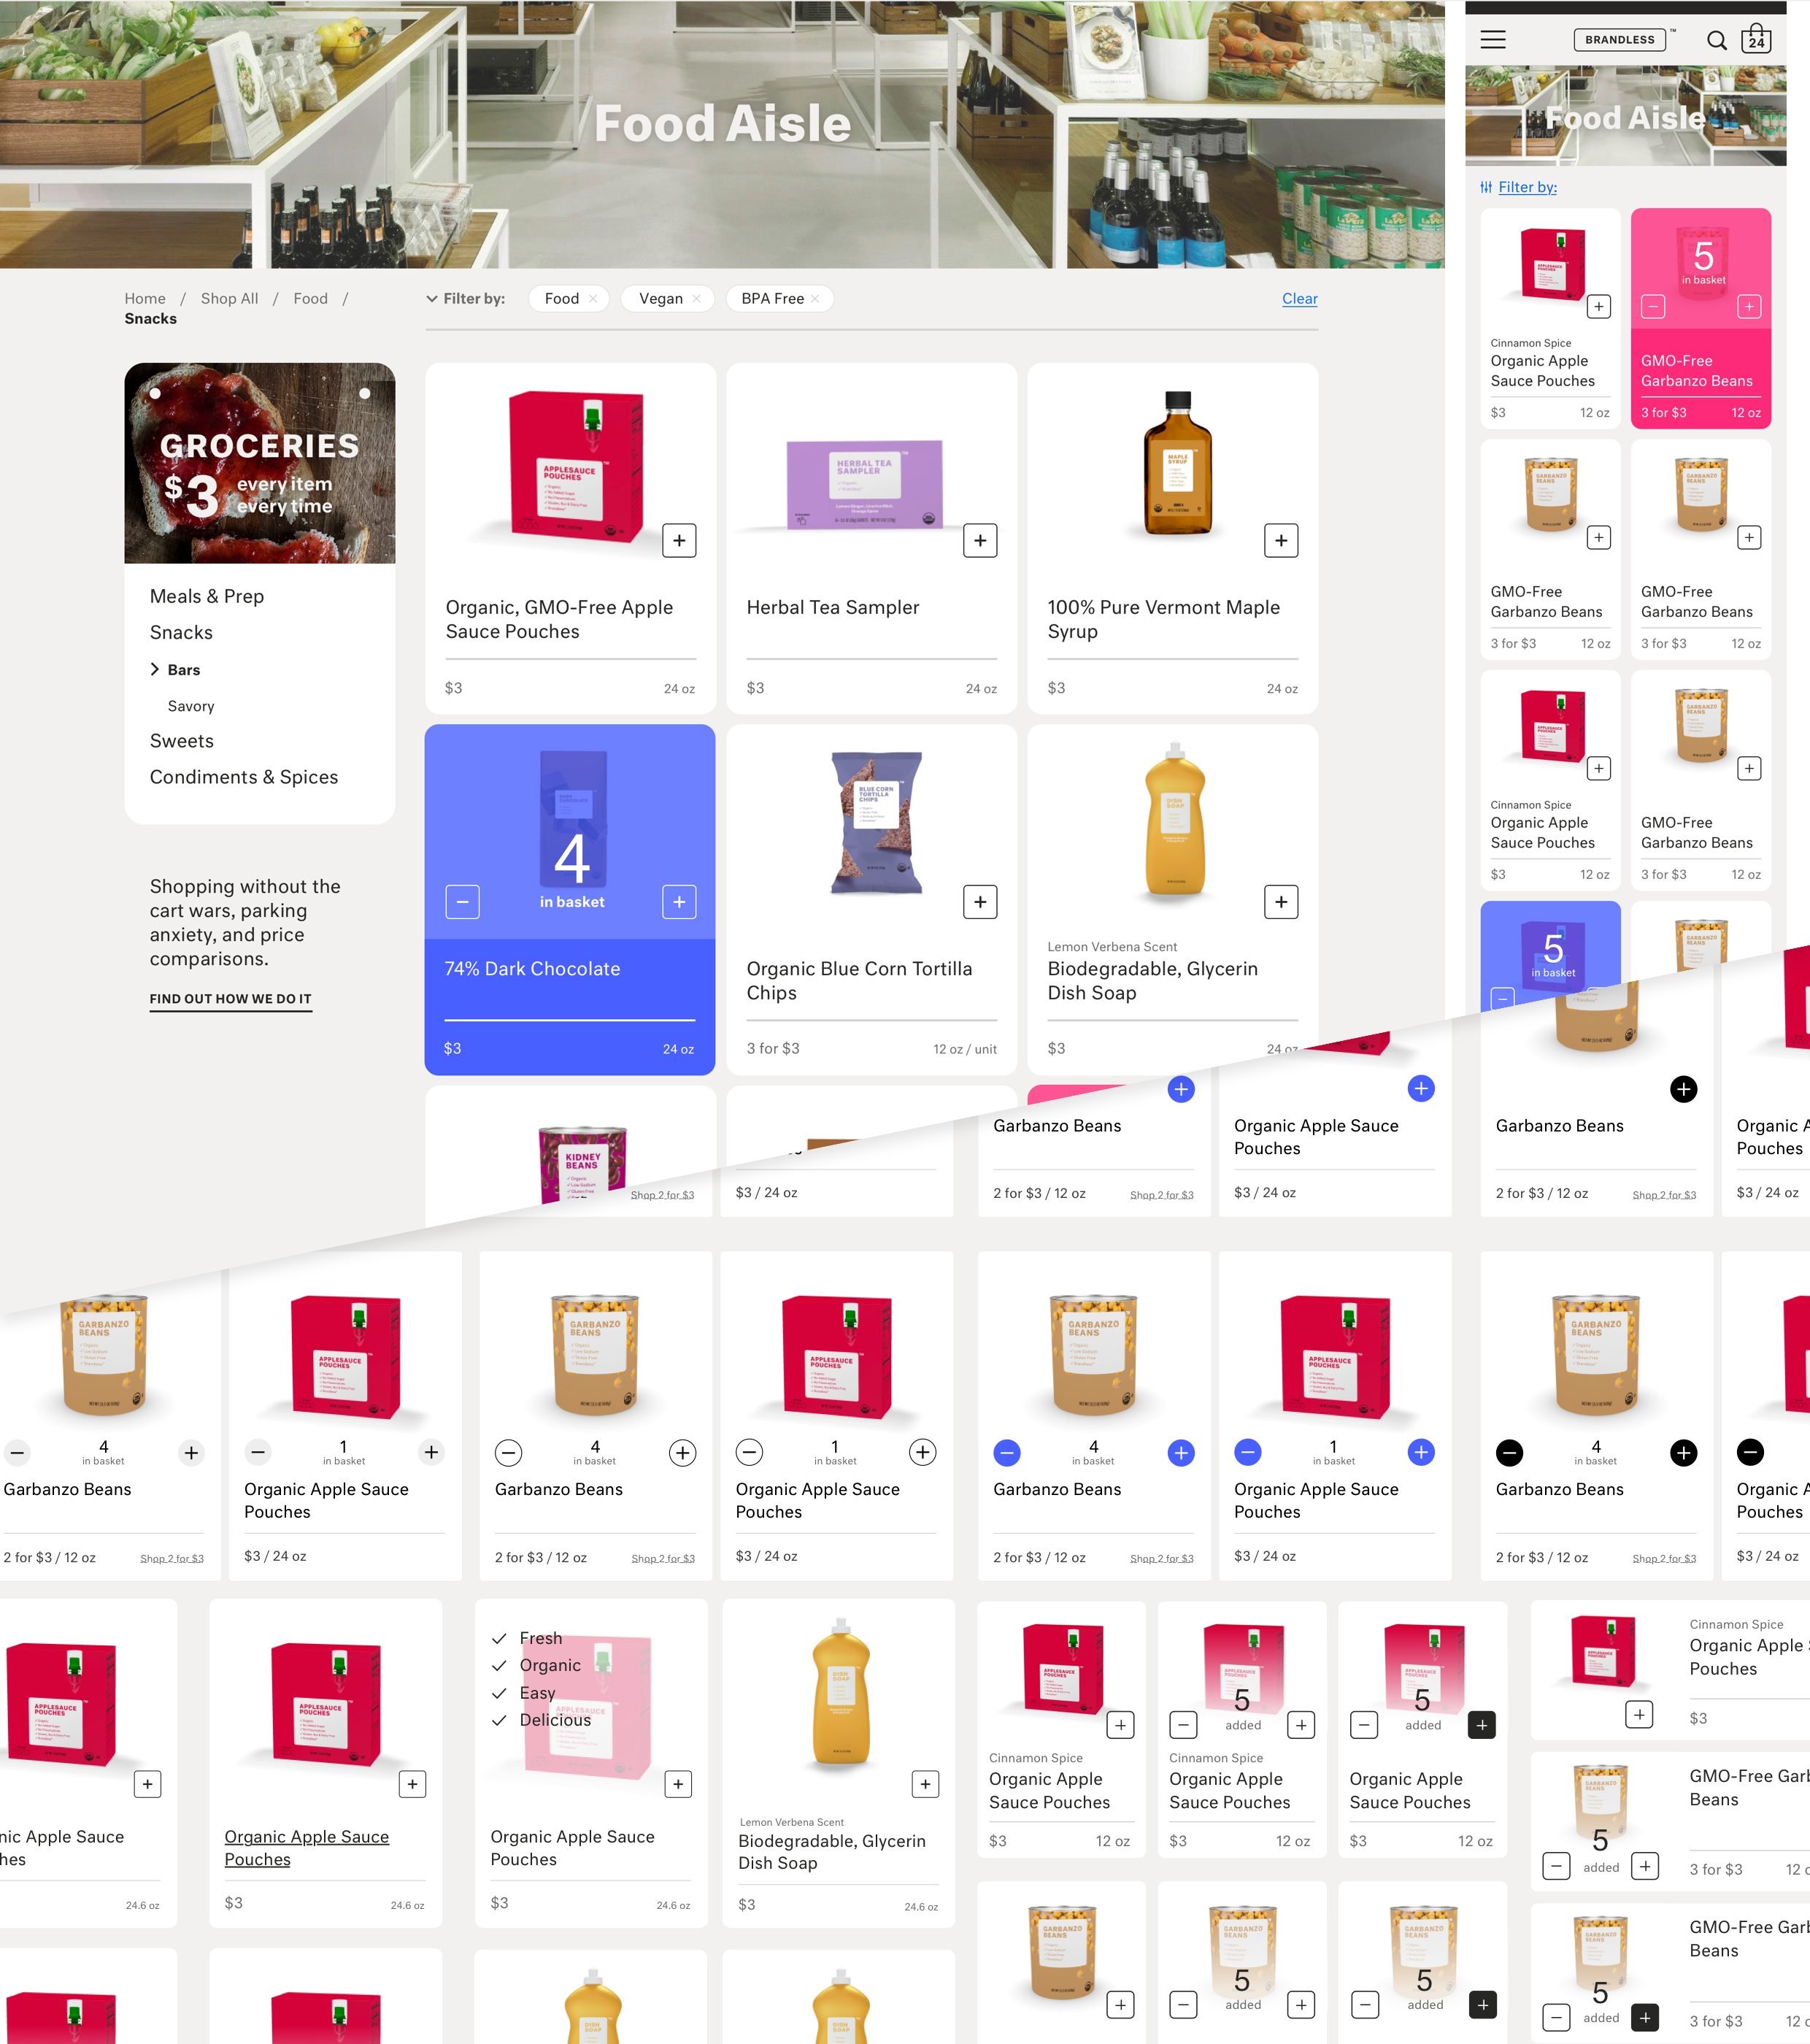This screenshot has width=1810, height=2044.
Task: Open Meals & Prep category
Action: 207,596
